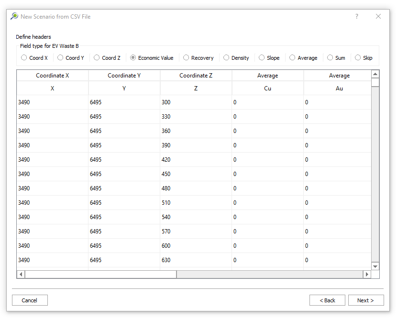Select the Economic Value radio button
Screen dimensions: 397x320
(x=133, y=58)
